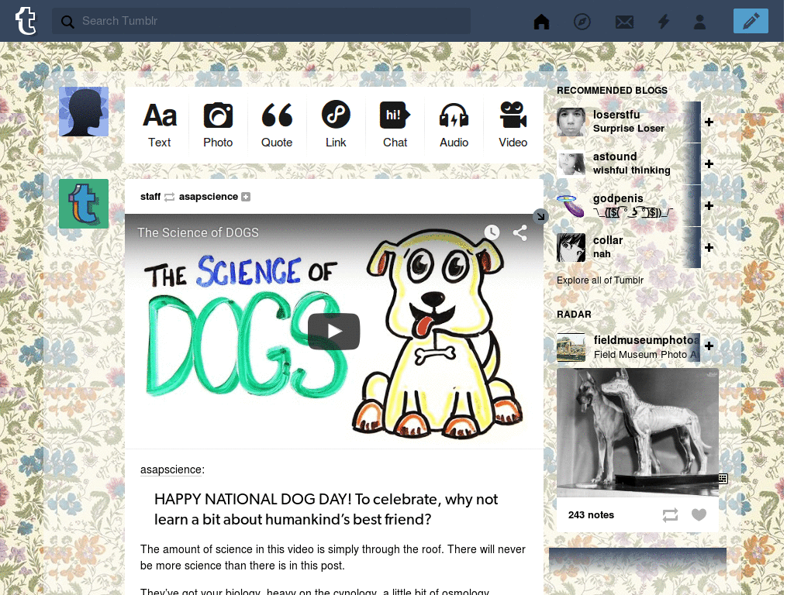This screenshot has width=794, height=595.
Task: Click the blue compose pencil button
Action: [x=751, y=21]
